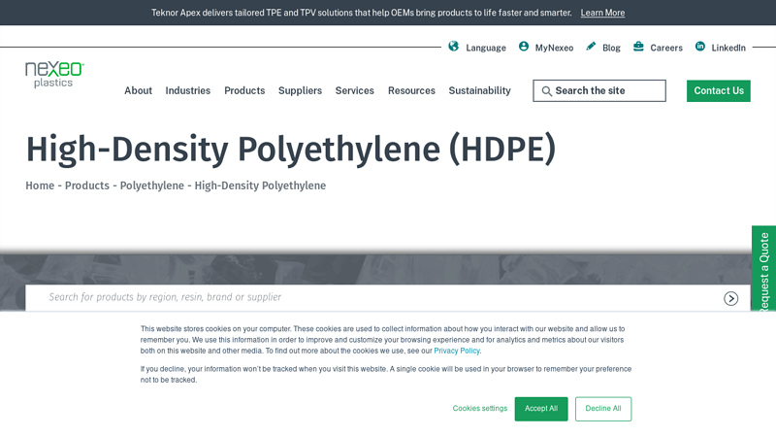Open the About menu
This screenshot has width=776, height=437.
click(138, 90)
